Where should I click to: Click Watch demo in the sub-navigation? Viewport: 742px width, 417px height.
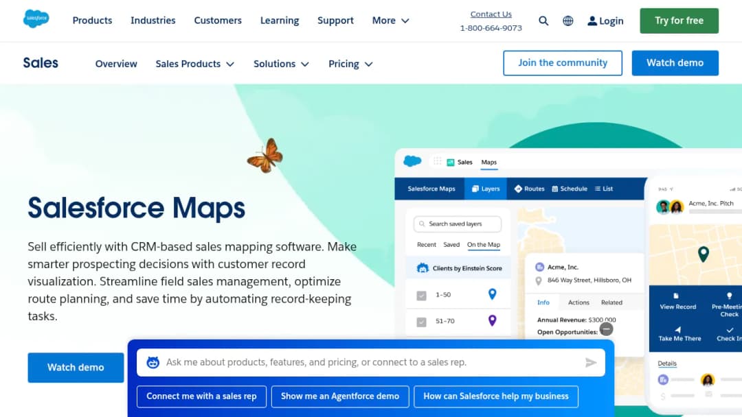tap(675, 63)
